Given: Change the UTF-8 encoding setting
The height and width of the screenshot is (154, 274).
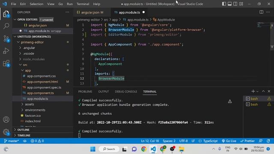Looking at the screenshot, I should click(184, 141).
